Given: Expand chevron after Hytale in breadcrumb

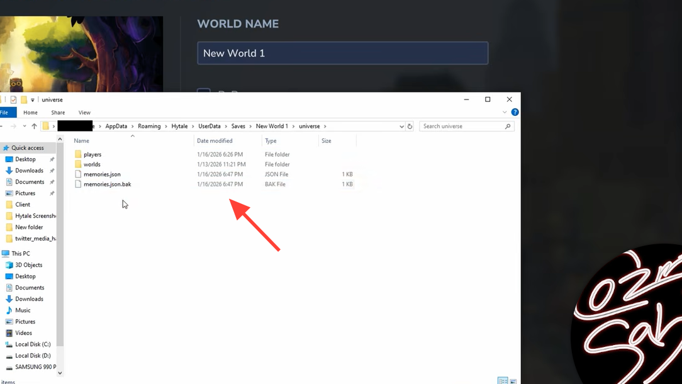Looking at the screenshot, I should point(193,127).
